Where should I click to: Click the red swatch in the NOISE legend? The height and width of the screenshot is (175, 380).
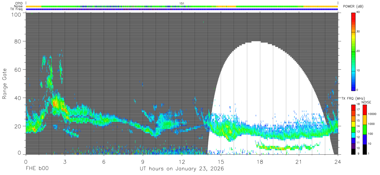(x=364, y=110)
